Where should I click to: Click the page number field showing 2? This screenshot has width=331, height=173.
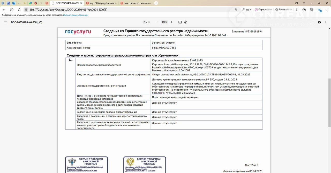(x=144, y=22)
